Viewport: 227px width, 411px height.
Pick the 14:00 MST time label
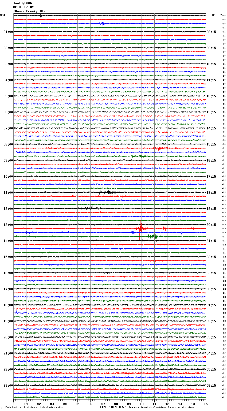[8, 241]
